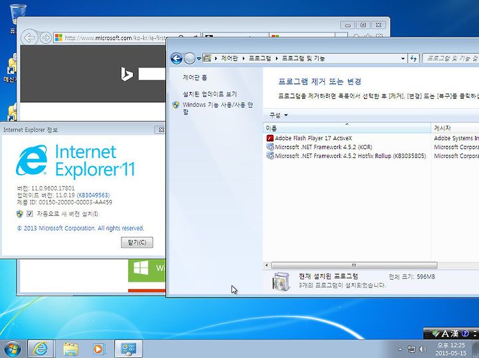
Task: Open the Recycle Bin desktop icon
Action: point(17,15)
